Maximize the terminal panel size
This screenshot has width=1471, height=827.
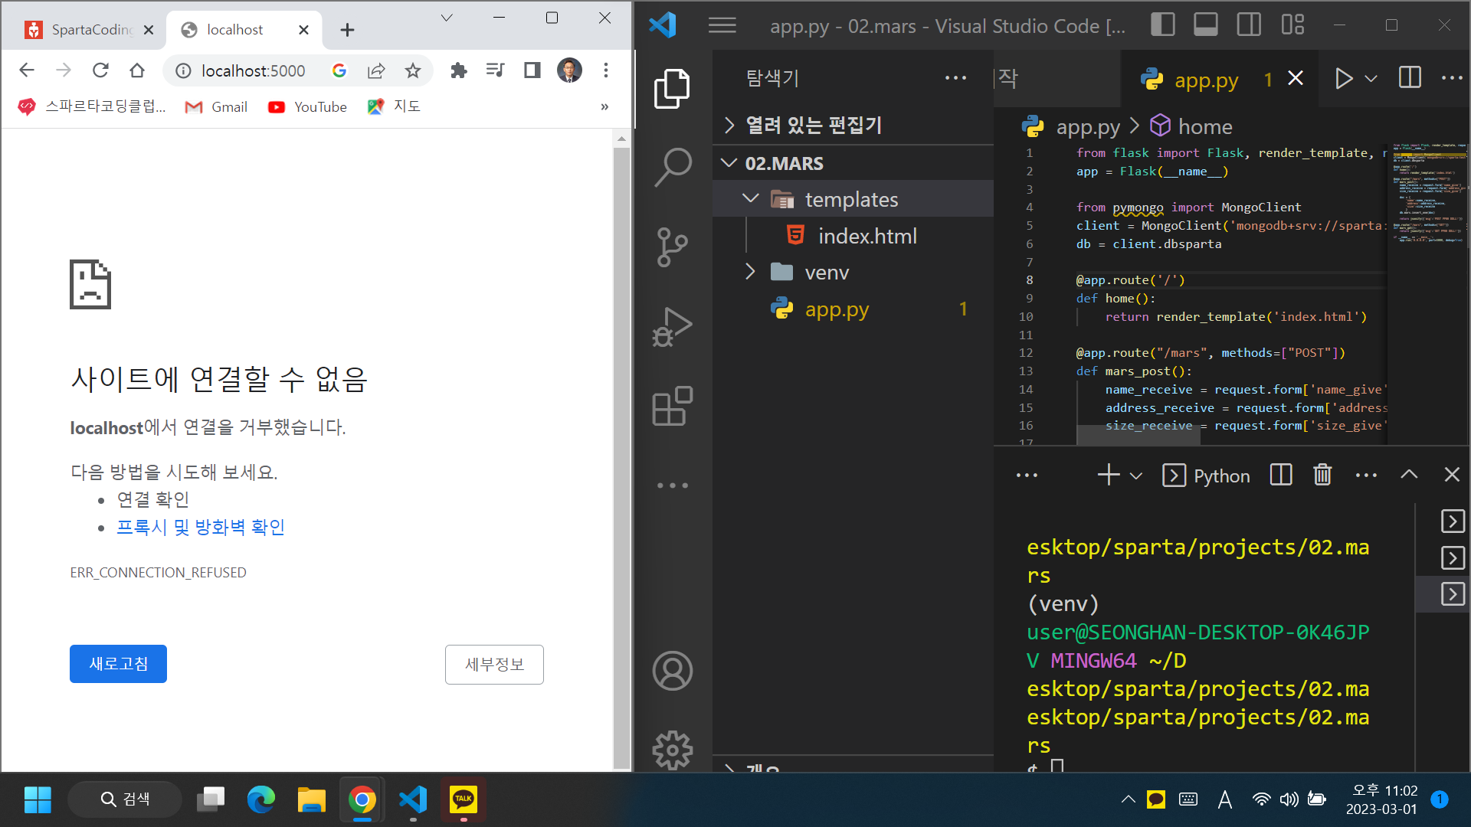coord(1409,475)
